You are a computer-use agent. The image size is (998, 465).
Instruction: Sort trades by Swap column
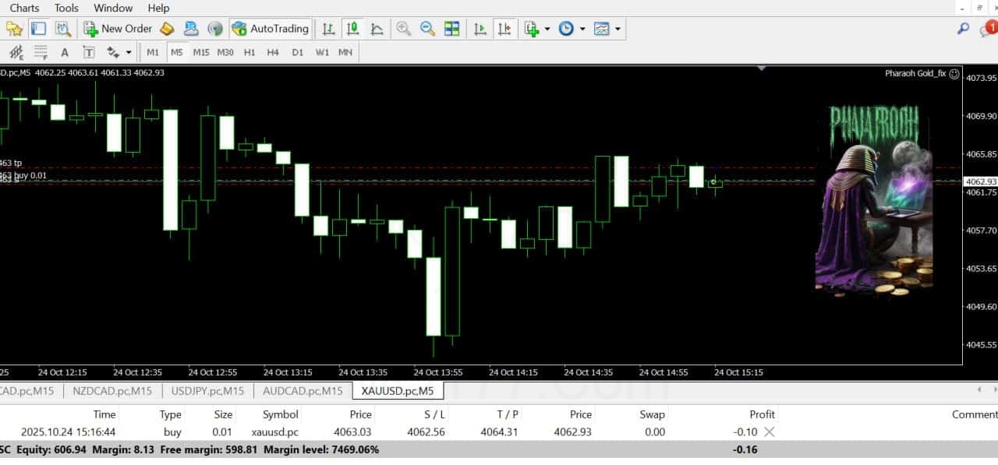click(x=652, y=414)
